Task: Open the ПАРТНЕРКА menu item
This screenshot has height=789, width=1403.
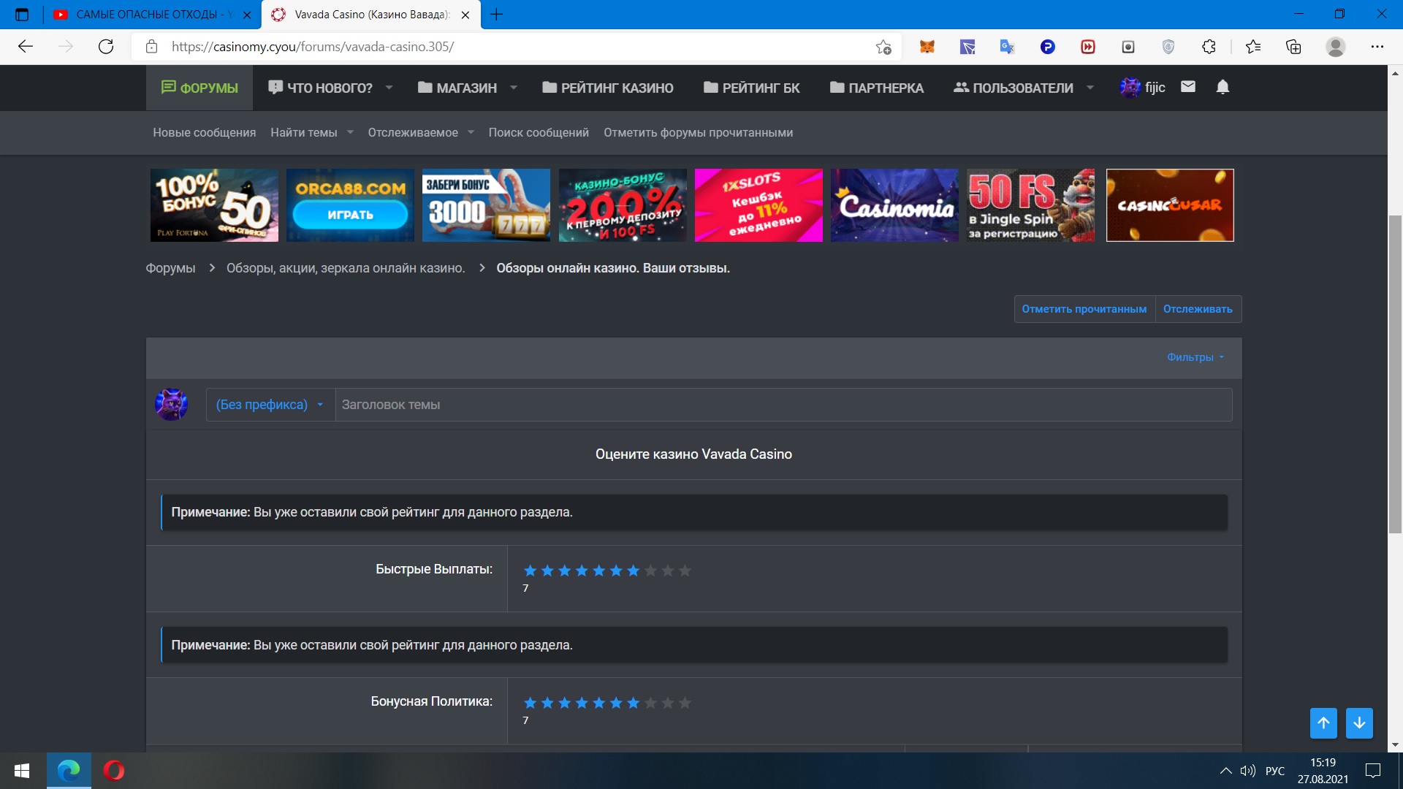Action: (877, 88)
